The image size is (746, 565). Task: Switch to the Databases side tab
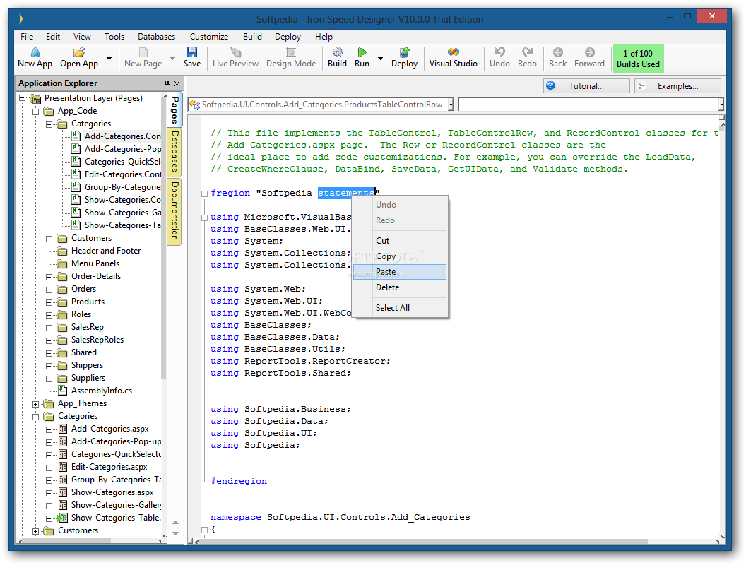tap(174, 152)
